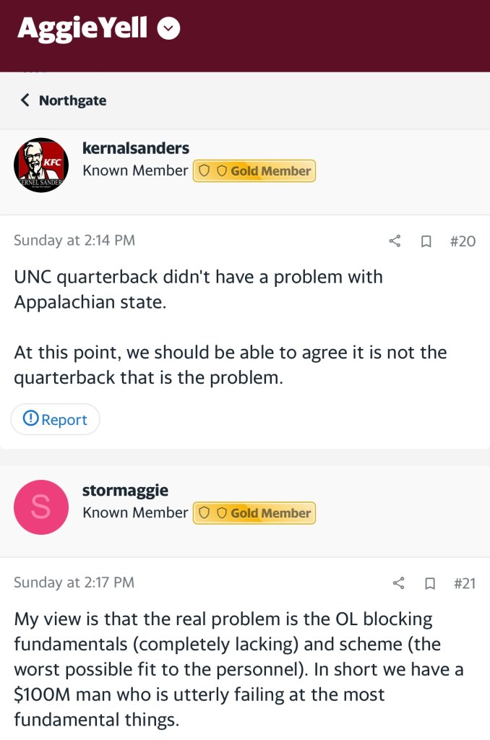
Task: Report kernalsanders' post
Action: coord(56,420)
